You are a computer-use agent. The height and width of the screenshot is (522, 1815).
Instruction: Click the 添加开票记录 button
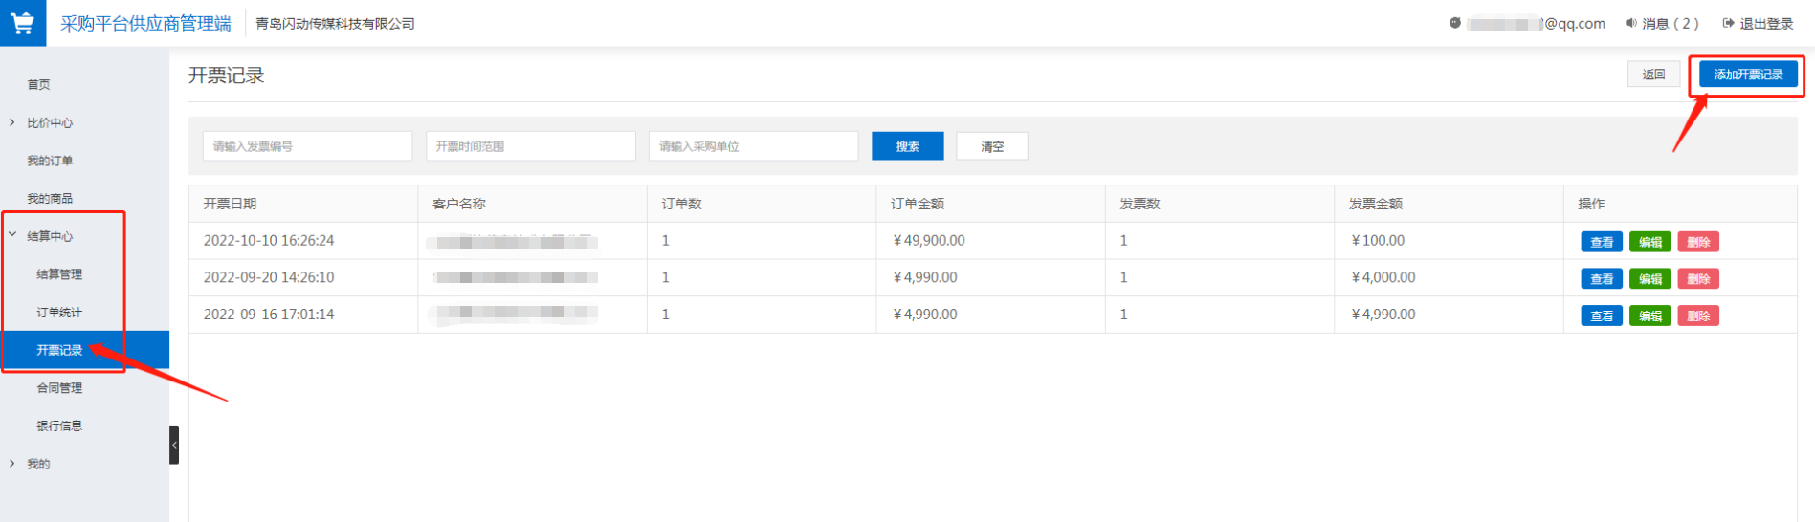1748,75
